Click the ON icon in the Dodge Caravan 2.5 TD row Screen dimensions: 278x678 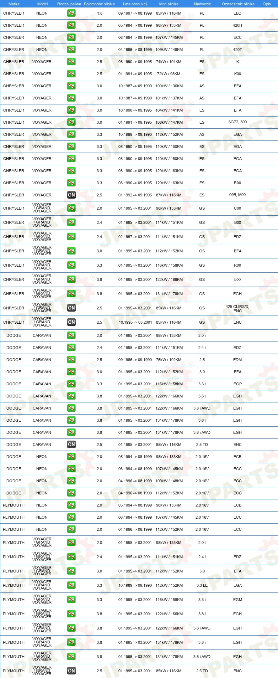(x=71, y=445)
